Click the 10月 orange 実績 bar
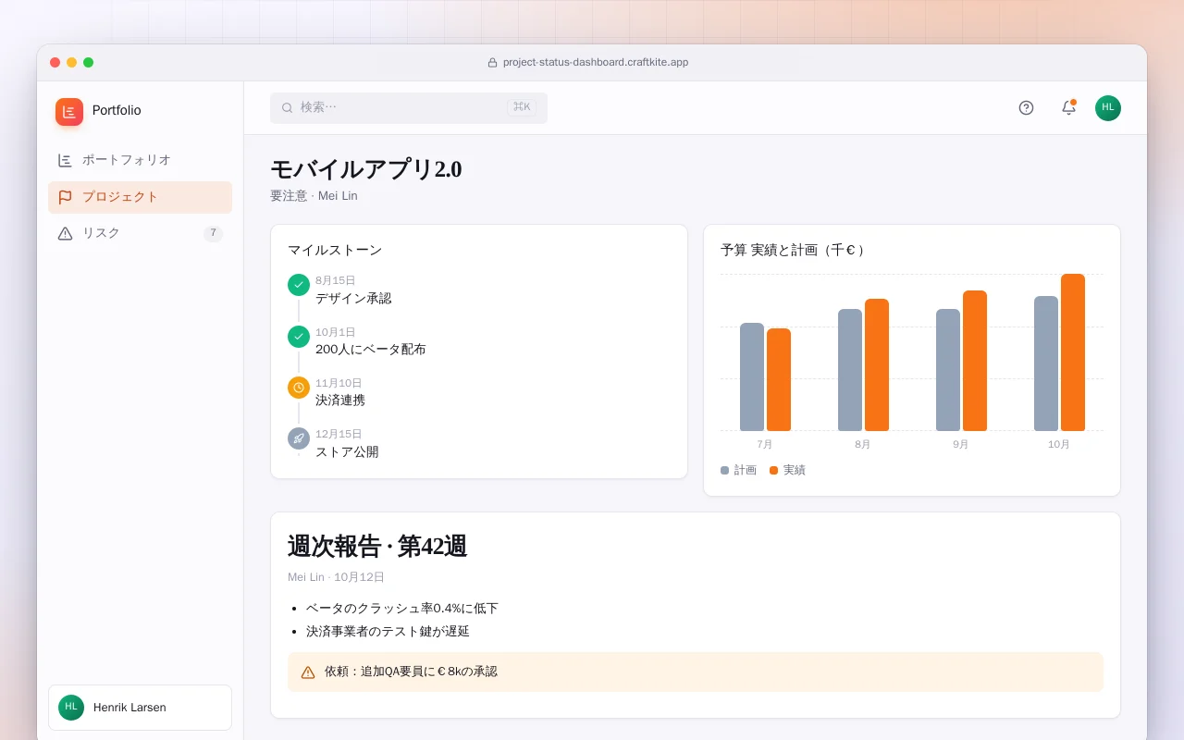1184x740 pixels. point(1073,352)
